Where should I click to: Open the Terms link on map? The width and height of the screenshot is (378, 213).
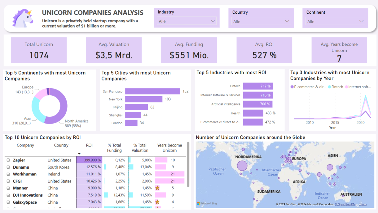[x=363, y=204]
